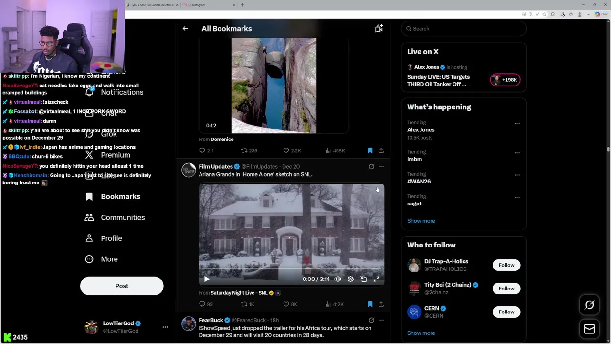This screenshot has height=344, width=611.
Task: Open the #WAN26 trending topic
Action: point(419,182)
